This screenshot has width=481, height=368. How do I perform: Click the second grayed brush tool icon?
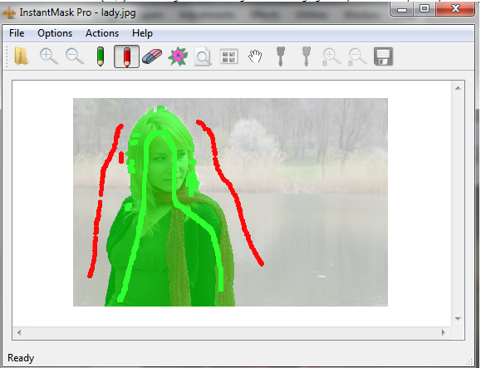pyautogui.click(x=307, y=56)
